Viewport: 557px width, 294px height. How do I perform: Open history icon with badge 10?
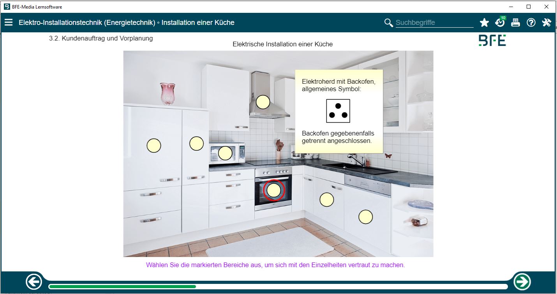(x=500, y=23)
